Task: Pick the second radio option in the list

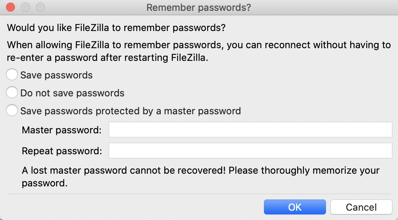Action: pos(12,92)
